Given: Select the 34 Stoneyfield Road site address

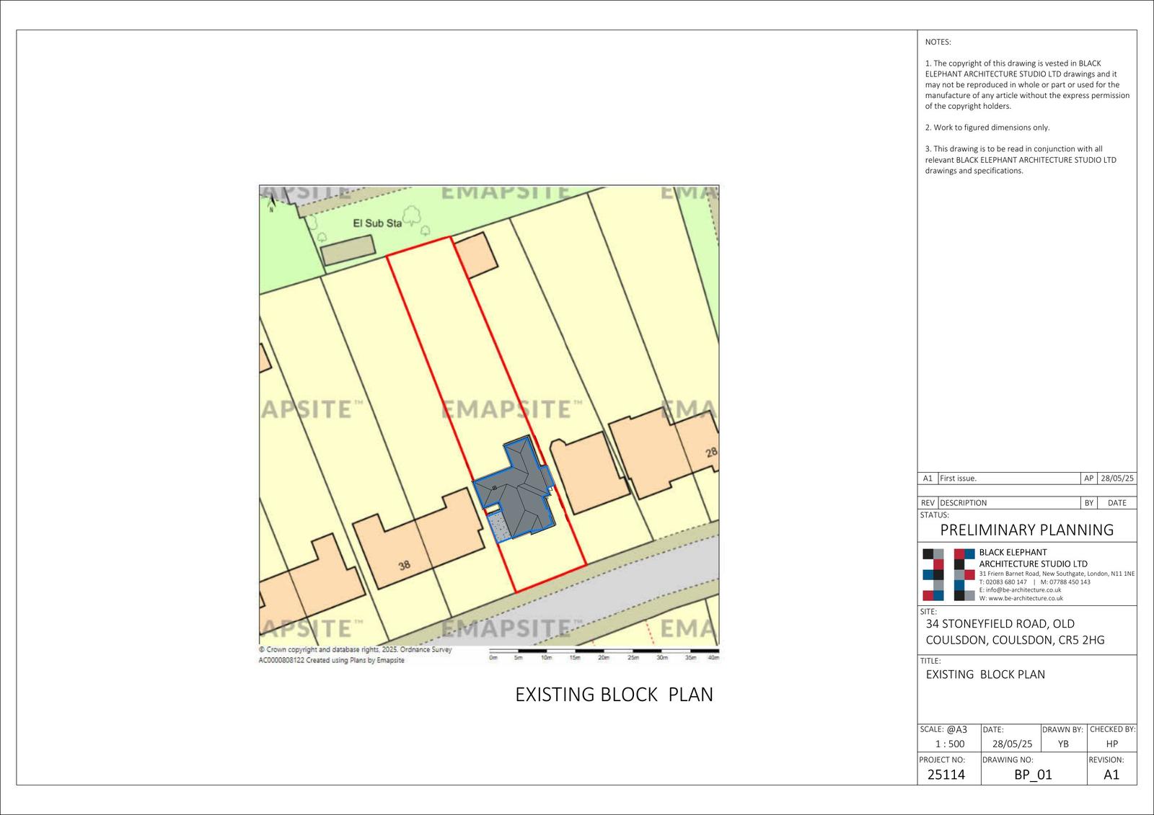Looking at the screenshot, I should 1014,632.
